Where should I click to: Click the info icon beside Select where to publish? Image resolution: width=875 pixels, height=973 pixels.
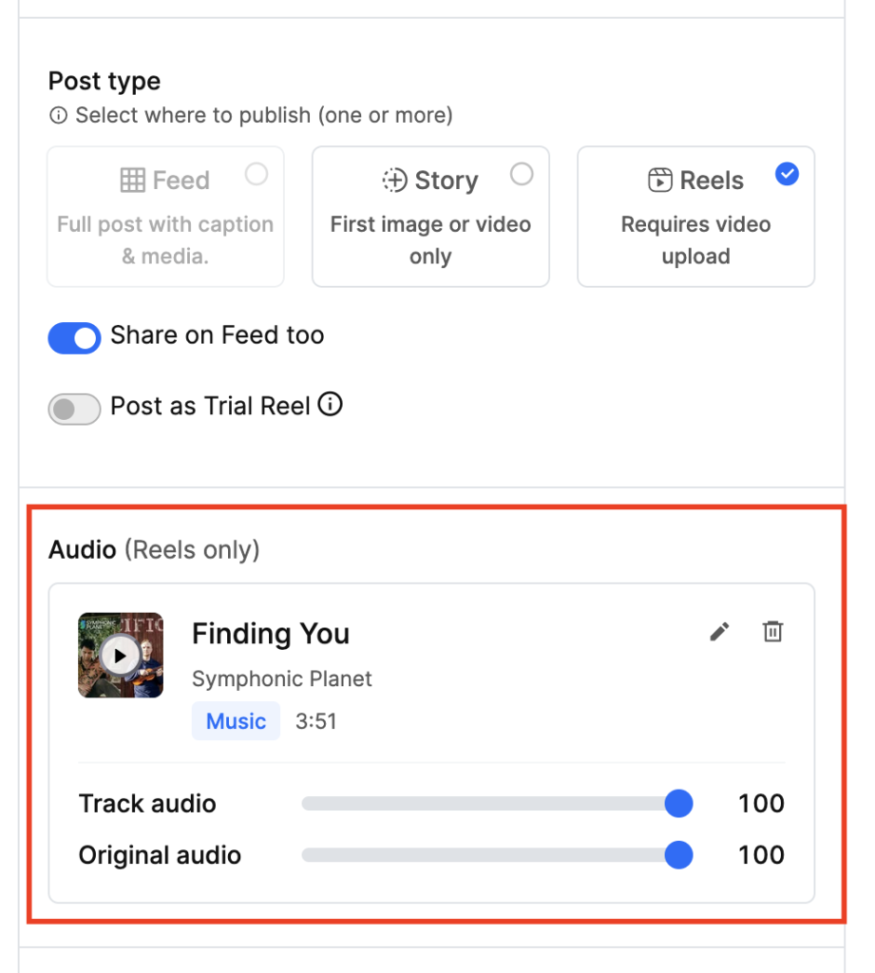coord(58,115)
